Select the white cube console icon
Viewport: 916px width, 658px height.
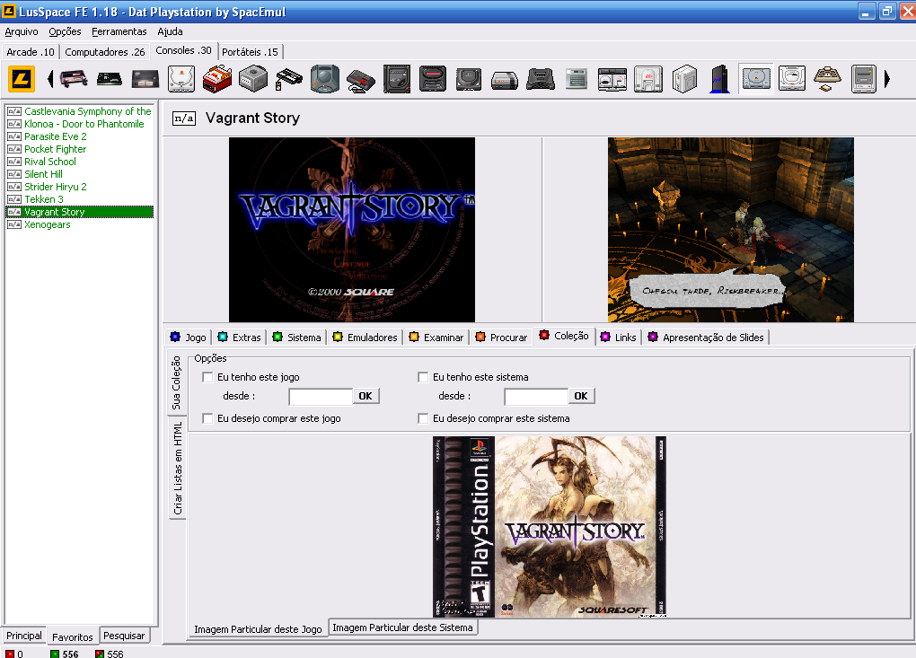pos(684,79)
